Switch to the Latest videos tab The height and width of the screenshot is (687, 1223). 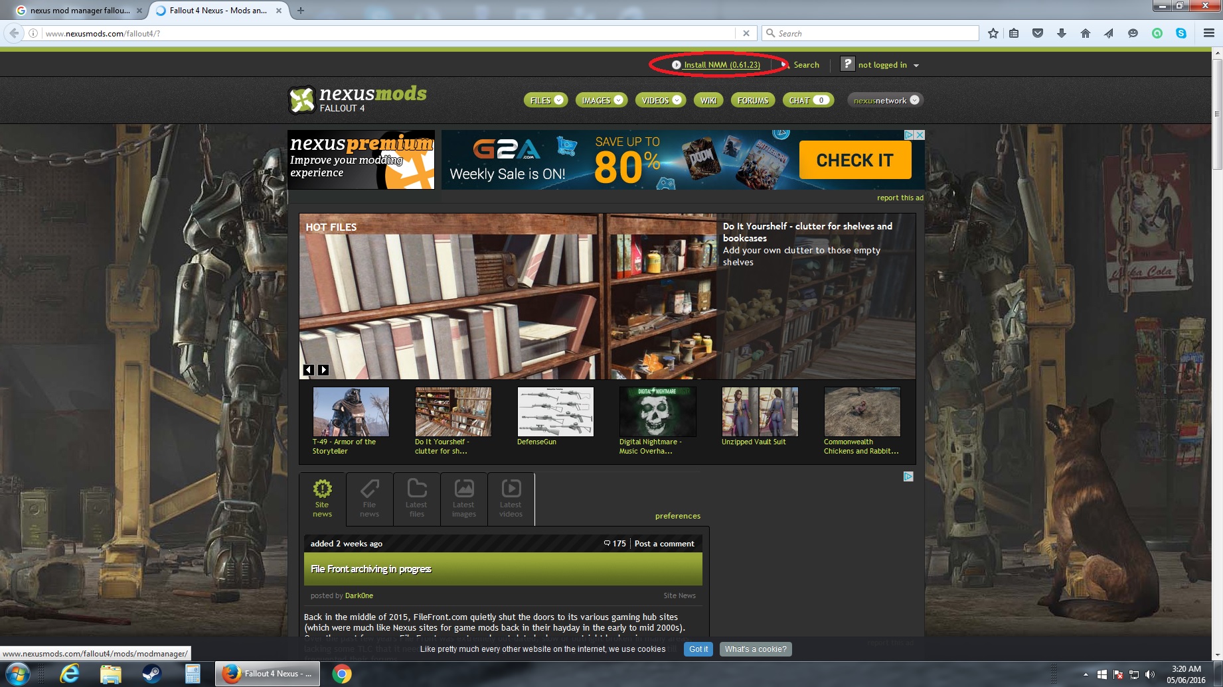511,499
